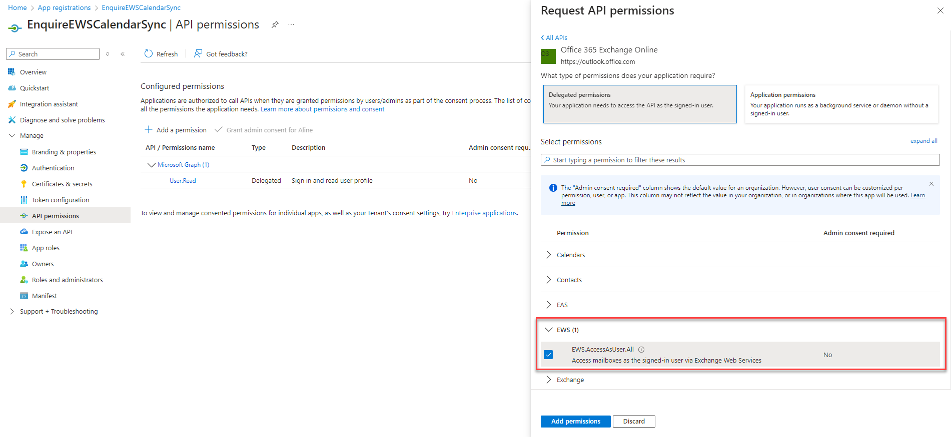
Task: Click the Roles and administrators icon
Action: 24,280
